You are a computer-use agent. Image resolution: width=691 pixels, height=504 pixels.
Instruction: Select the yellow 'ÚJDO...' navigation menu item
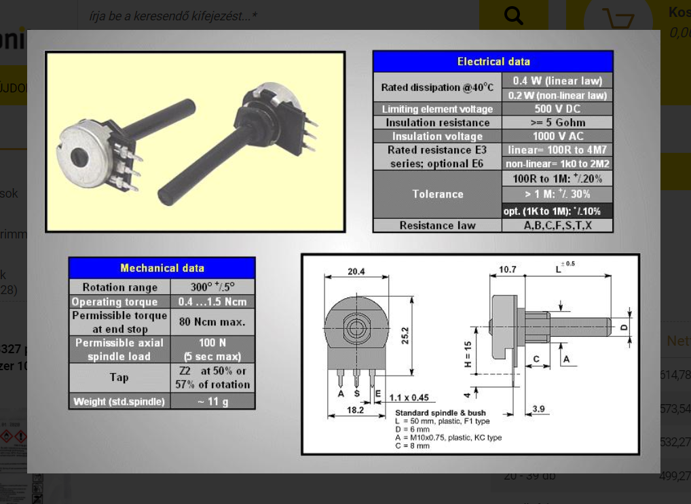point(12,89)
